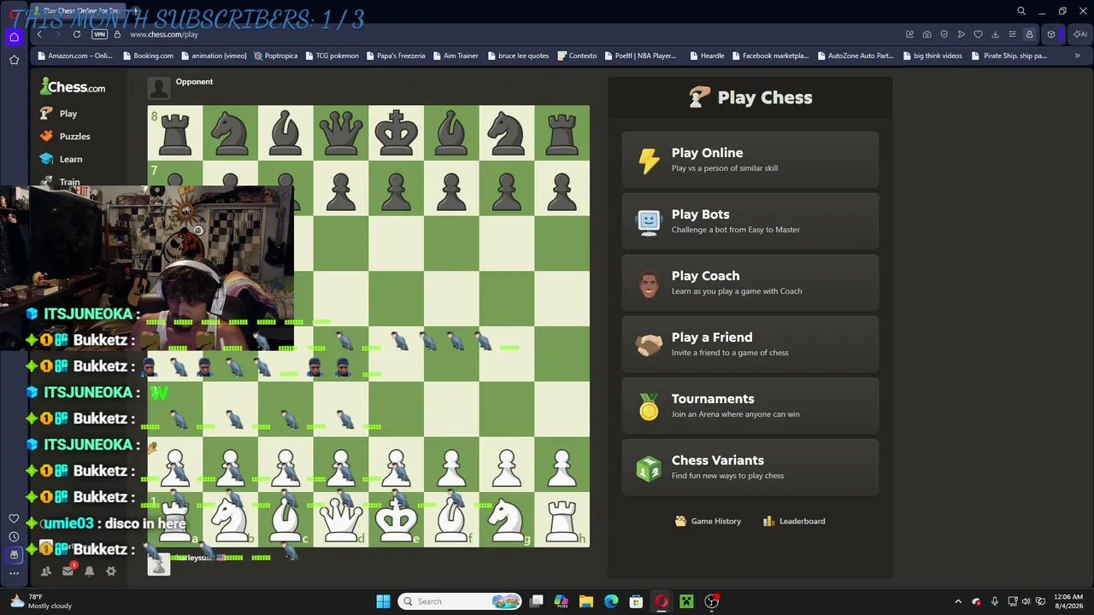This screenshot has height=615, width=1094.
Task: Open Chess Variants
Action: 750,467
